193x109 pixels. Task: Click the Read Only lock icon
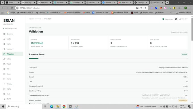(180, 19)
